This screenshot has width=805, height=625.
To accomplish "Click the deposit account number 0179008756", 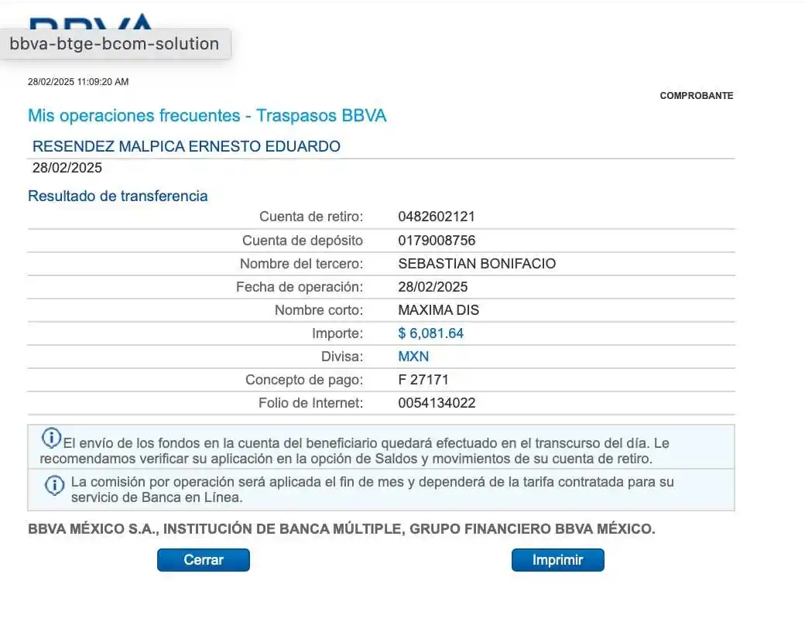I will [x=437, y=241].
